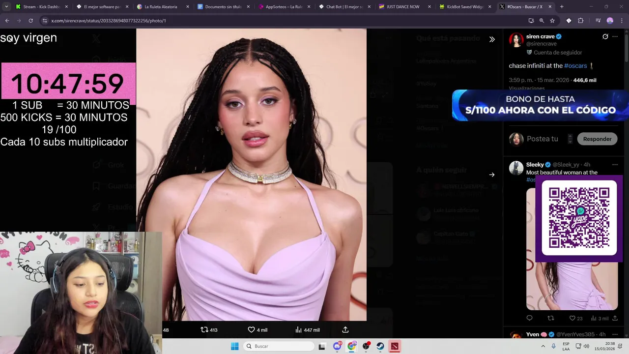Open the ESP LAA language switcher
The width and height of the screenshot is (629, 354).
566,346
